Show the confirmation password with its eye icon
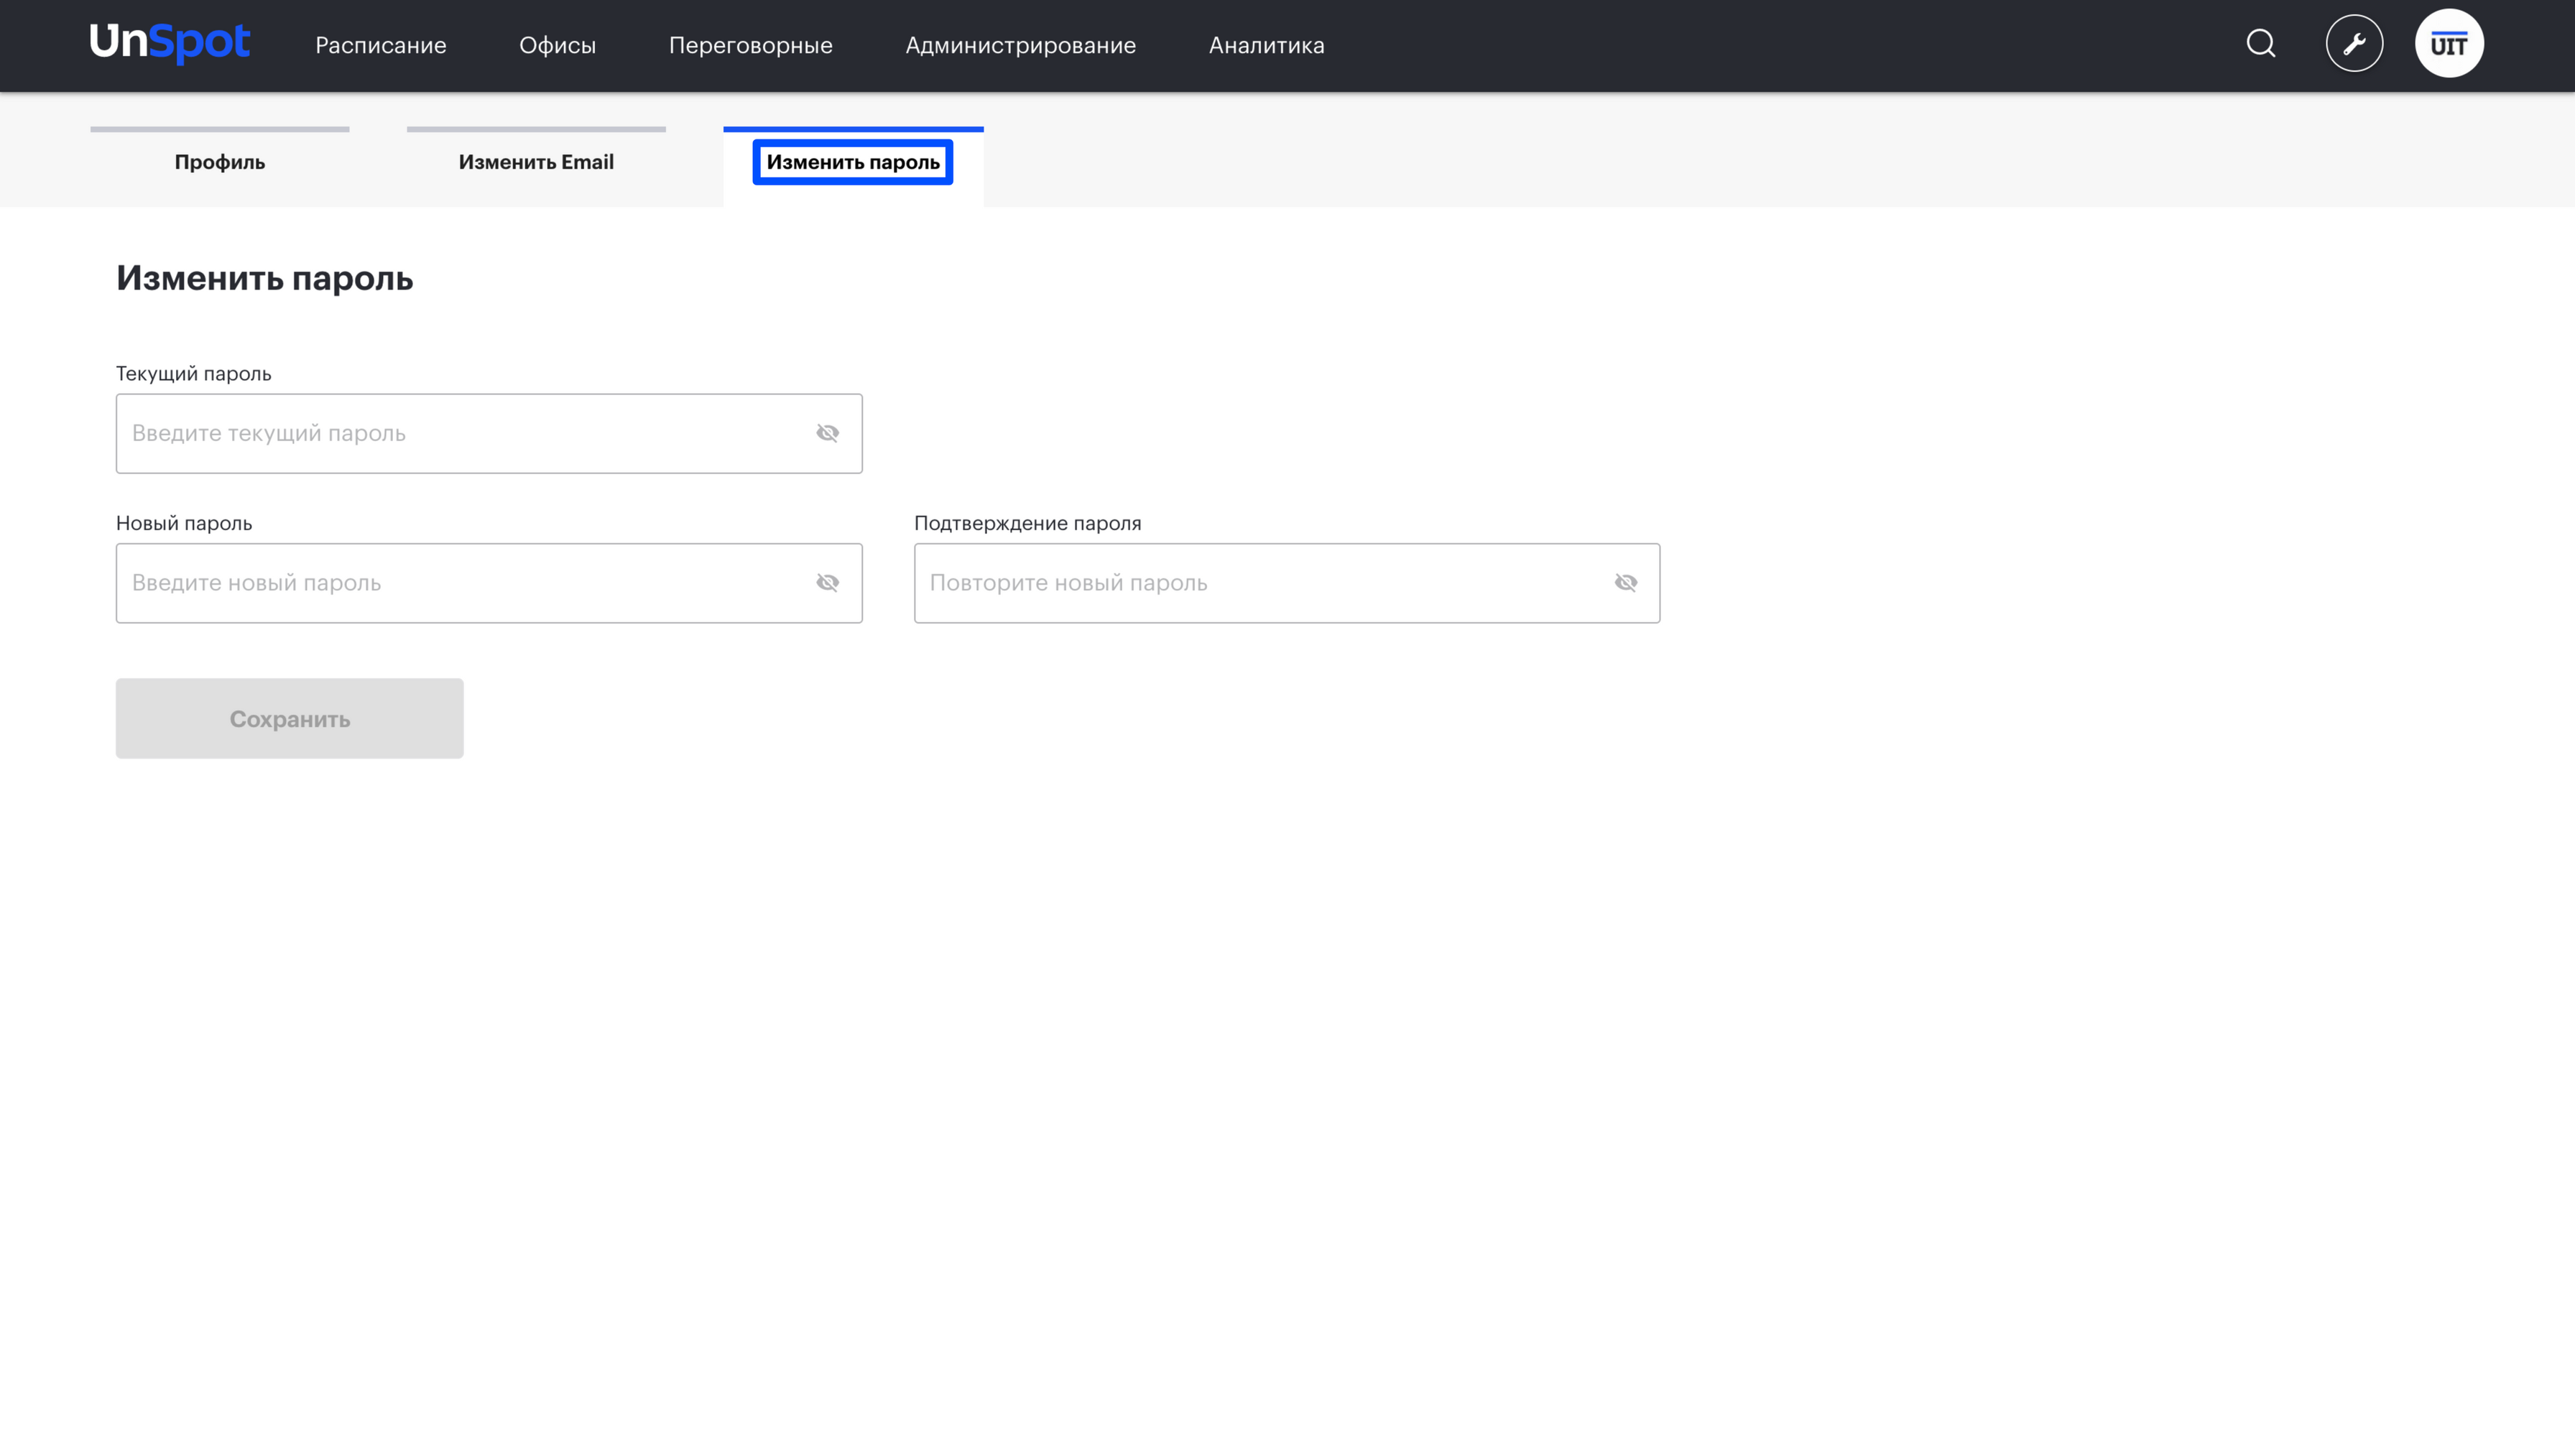Screen dimensions: 2575x1444 (1625, 583)
